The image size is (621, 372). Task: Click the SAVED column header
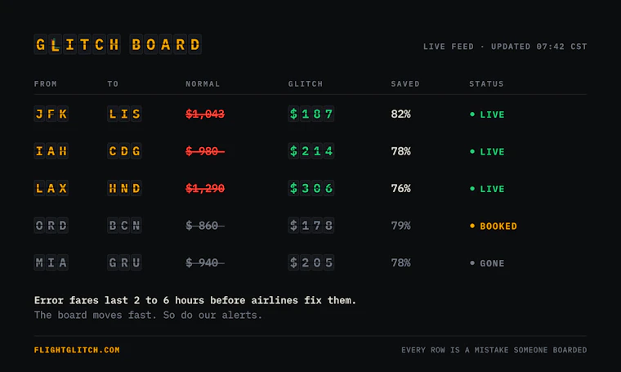pos(405,83)
